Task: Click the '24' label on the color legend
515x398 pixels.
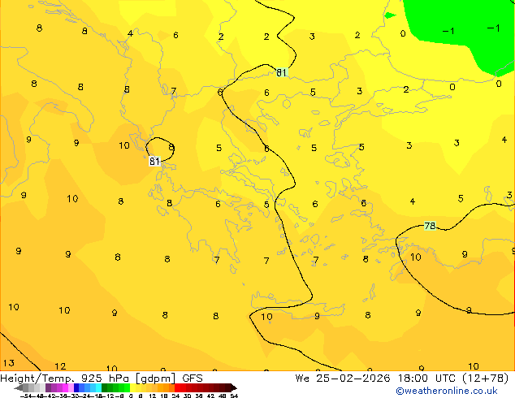Action: (x=175, y=396)
